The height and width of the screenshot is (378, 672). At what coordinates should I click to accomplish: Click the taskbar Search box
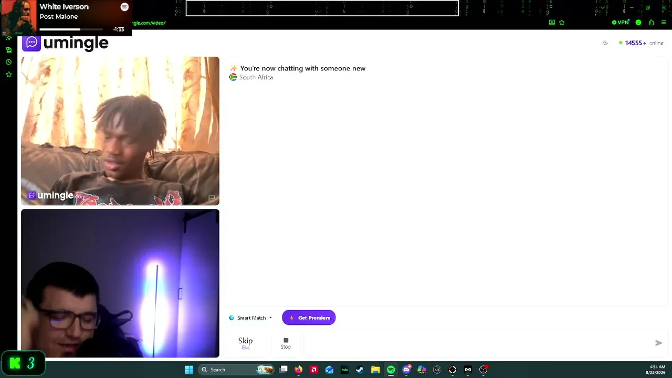pos(237,370)
